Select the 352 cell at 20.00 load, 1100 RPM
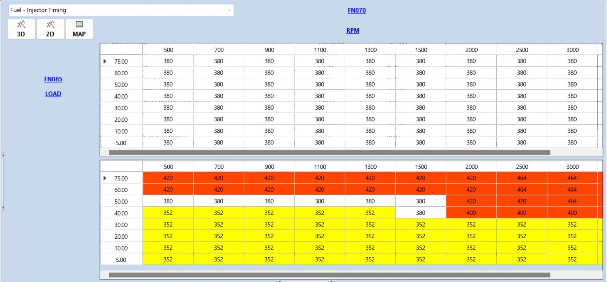 click(320, 236)
